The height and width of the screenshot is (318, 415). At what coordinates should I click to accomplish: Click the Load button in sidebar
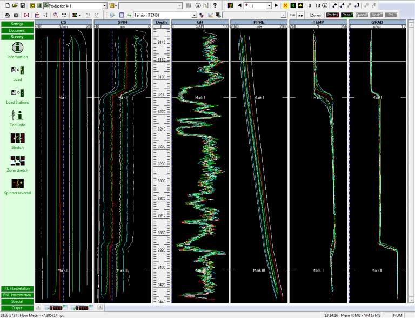17,73
